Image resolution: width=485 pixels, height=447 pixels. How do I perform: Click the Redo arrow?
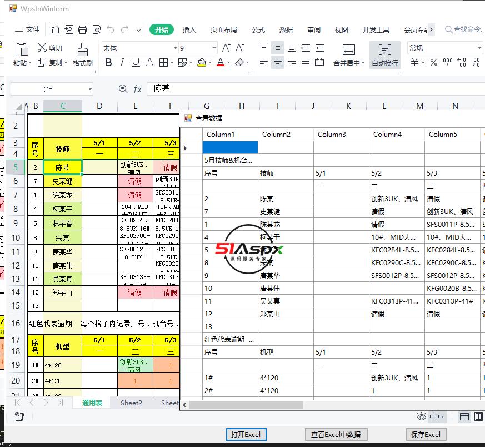tap(124, 29)
